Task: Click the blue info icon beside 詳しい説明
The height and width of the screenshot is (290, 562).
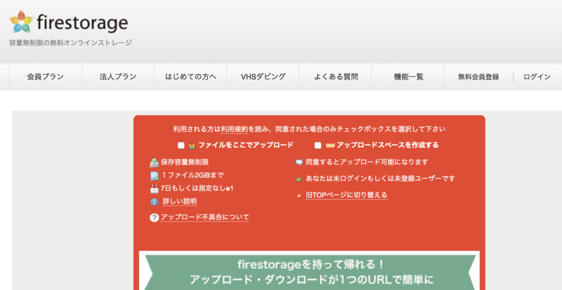Action: 154,202
